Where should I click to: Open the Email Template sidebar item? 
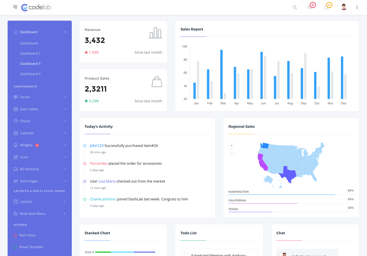[31, 247]
